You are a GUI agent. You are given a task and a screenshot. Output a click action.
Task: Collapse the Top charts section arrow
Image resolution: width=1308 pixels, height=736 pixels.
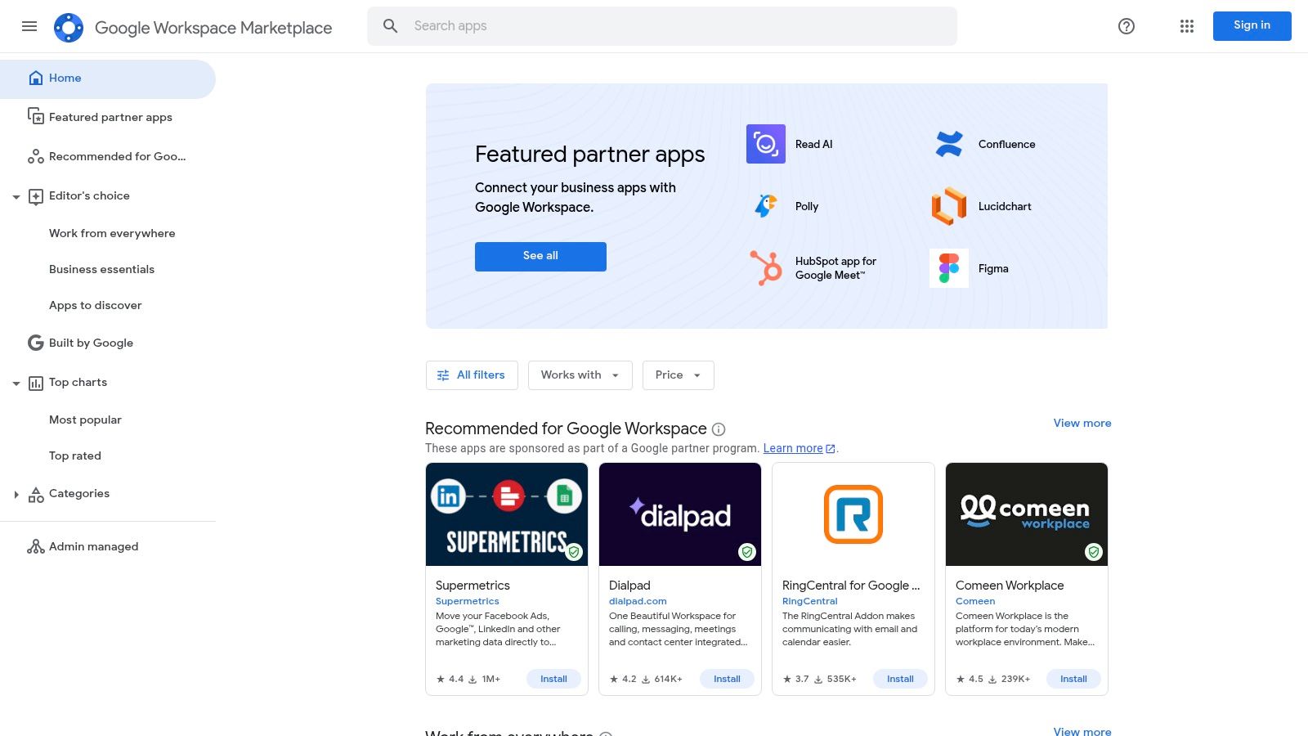[x=16, y=384]
